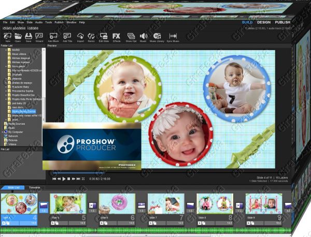
Task: Open the Show menu
Action: click(x=21, y=22)
